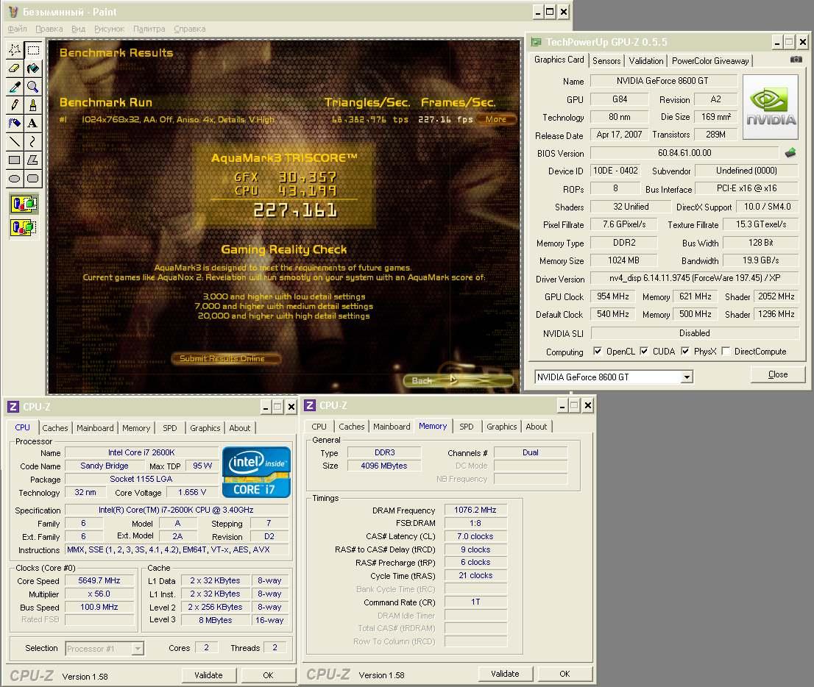Open the Справка menu in Paint
Viewport: 814px width, 687px height.
coord(189,29)
